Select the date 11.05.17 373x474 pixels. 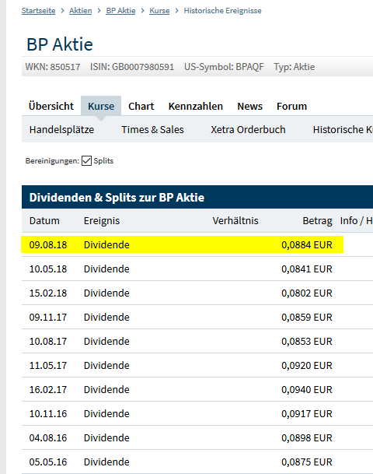pyautogui.click(x=48, y=366)
